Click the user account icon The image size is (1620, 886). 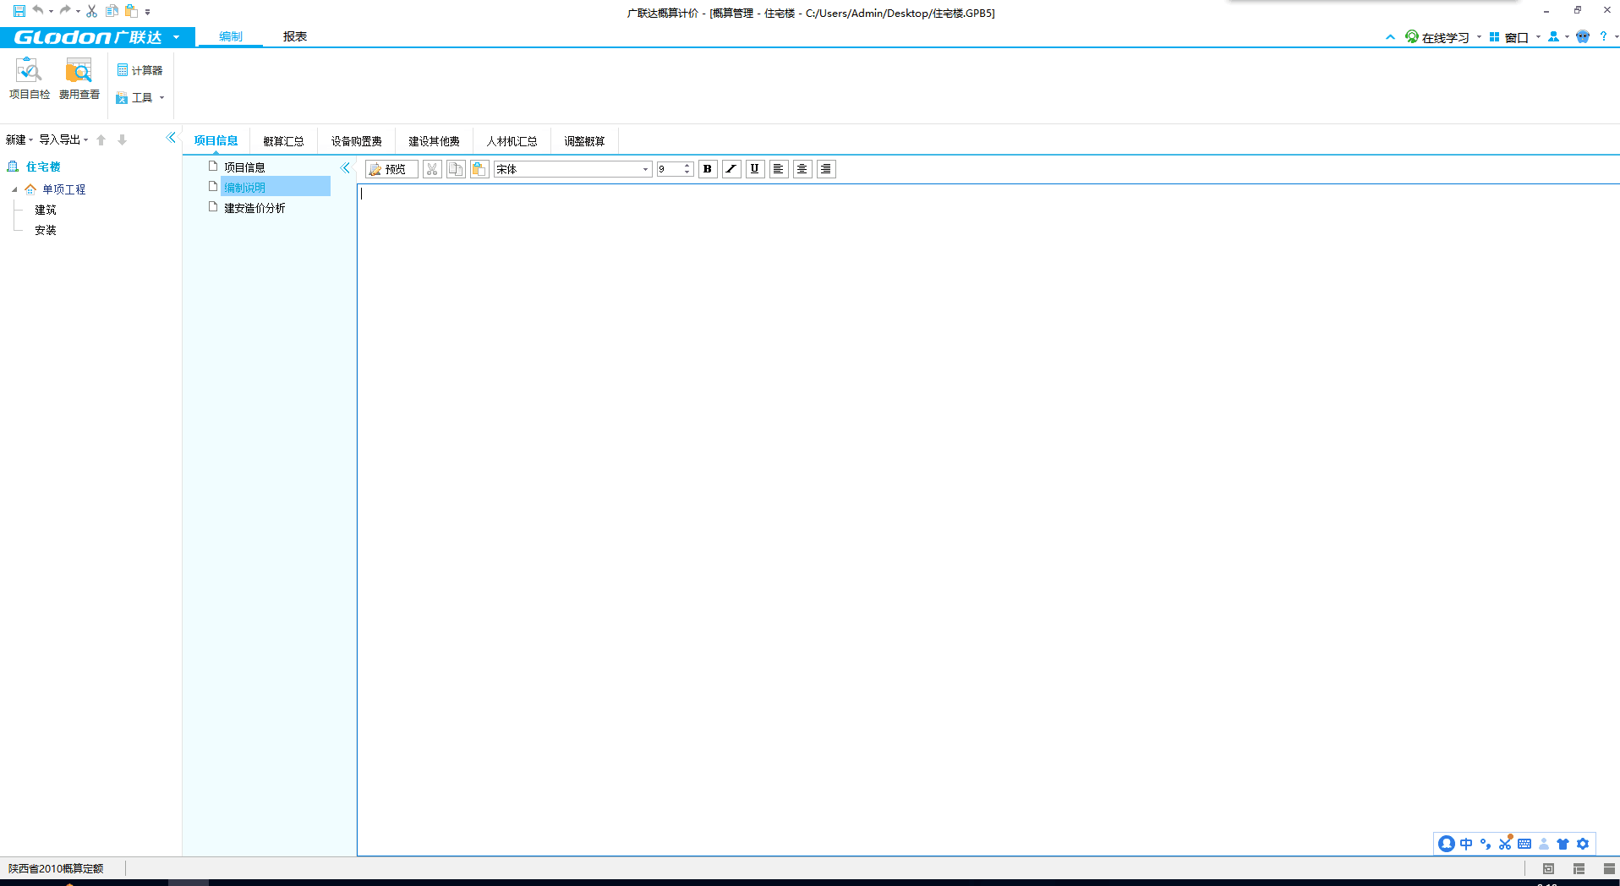(1553, 36)
